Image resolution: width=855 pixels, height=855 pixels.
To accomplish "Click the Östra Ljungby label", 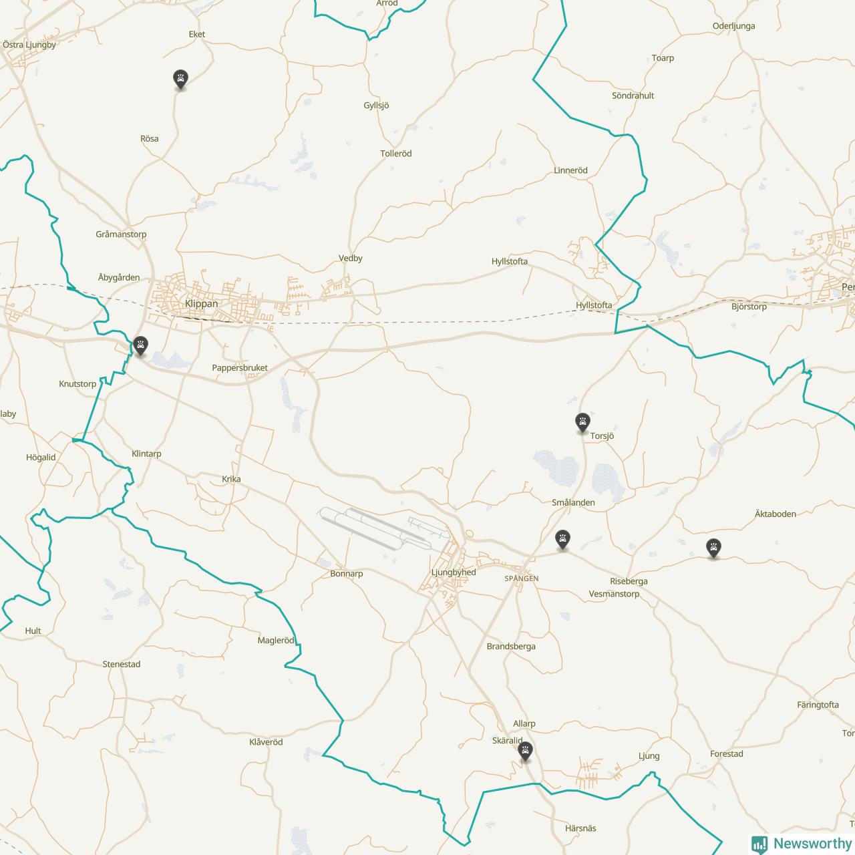I will [29, 45].
